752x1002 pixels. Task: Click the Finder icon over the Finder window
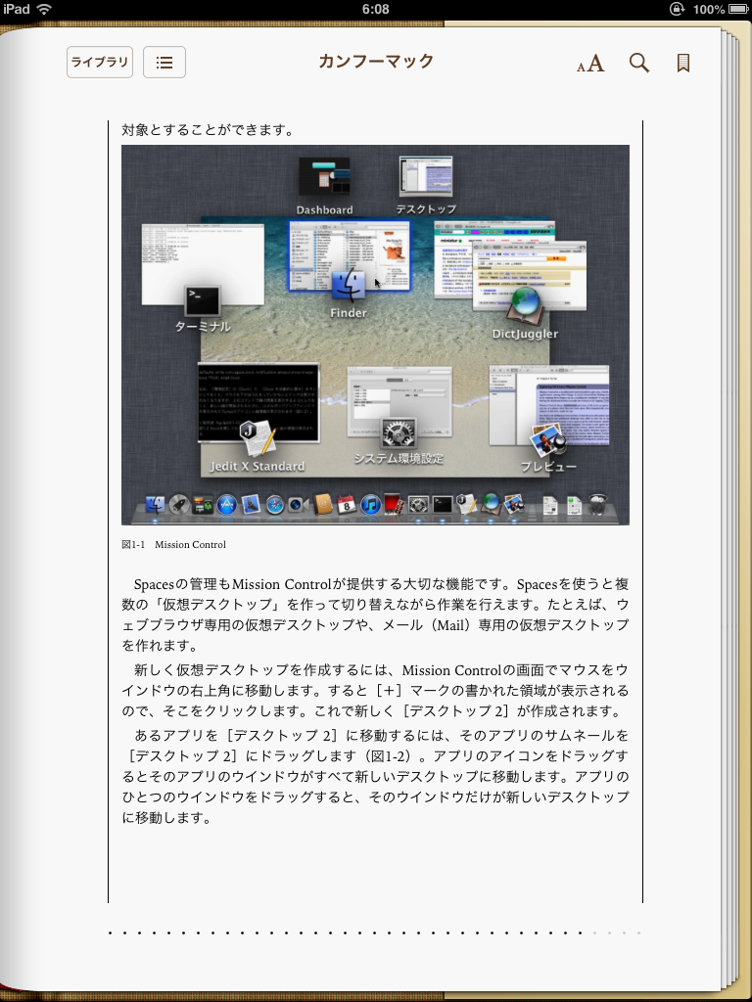point(349,285)
